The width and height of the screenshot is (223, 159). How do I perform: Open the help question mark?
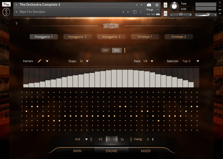17,24
